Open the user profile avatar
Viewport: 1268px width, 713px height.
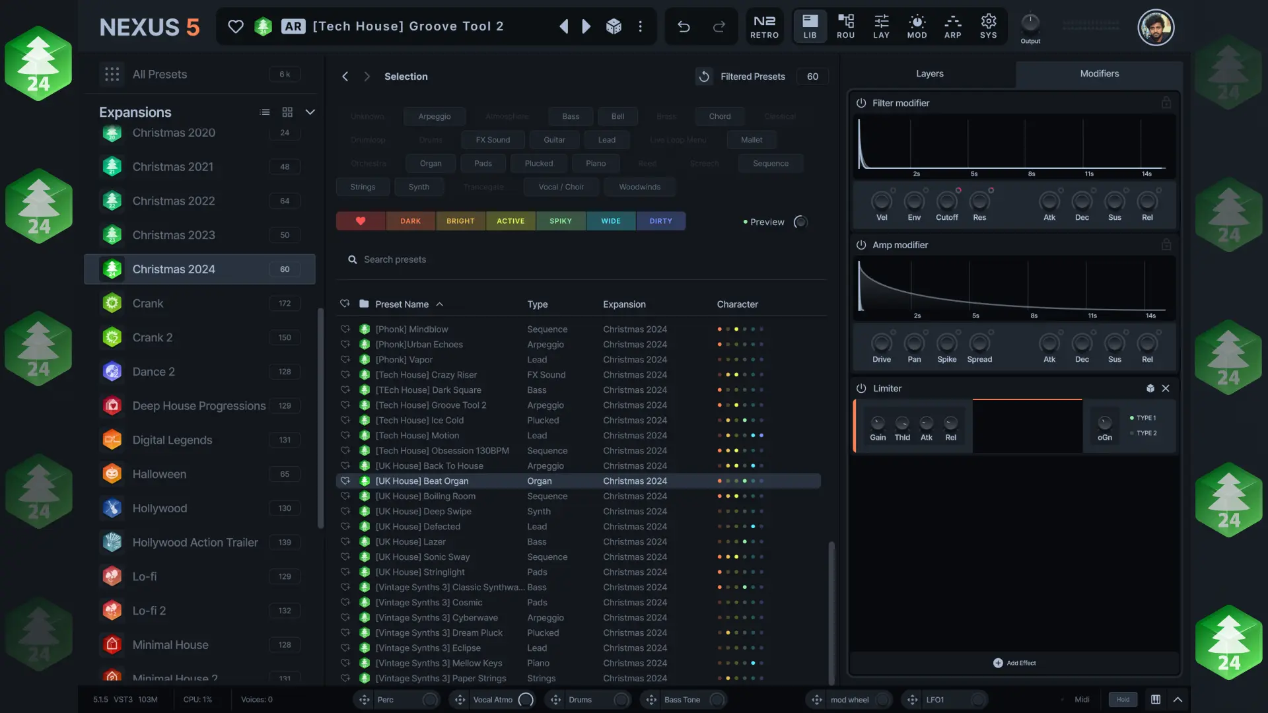[1156, 27]
